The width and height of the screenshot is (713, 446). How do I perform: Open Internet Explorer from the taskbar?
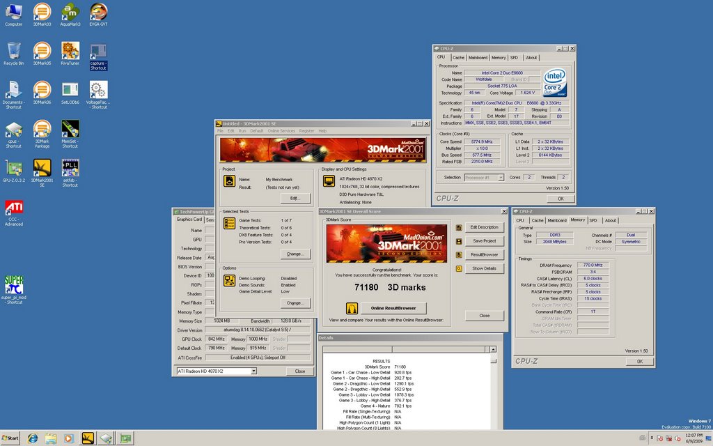tap(32, 438)
